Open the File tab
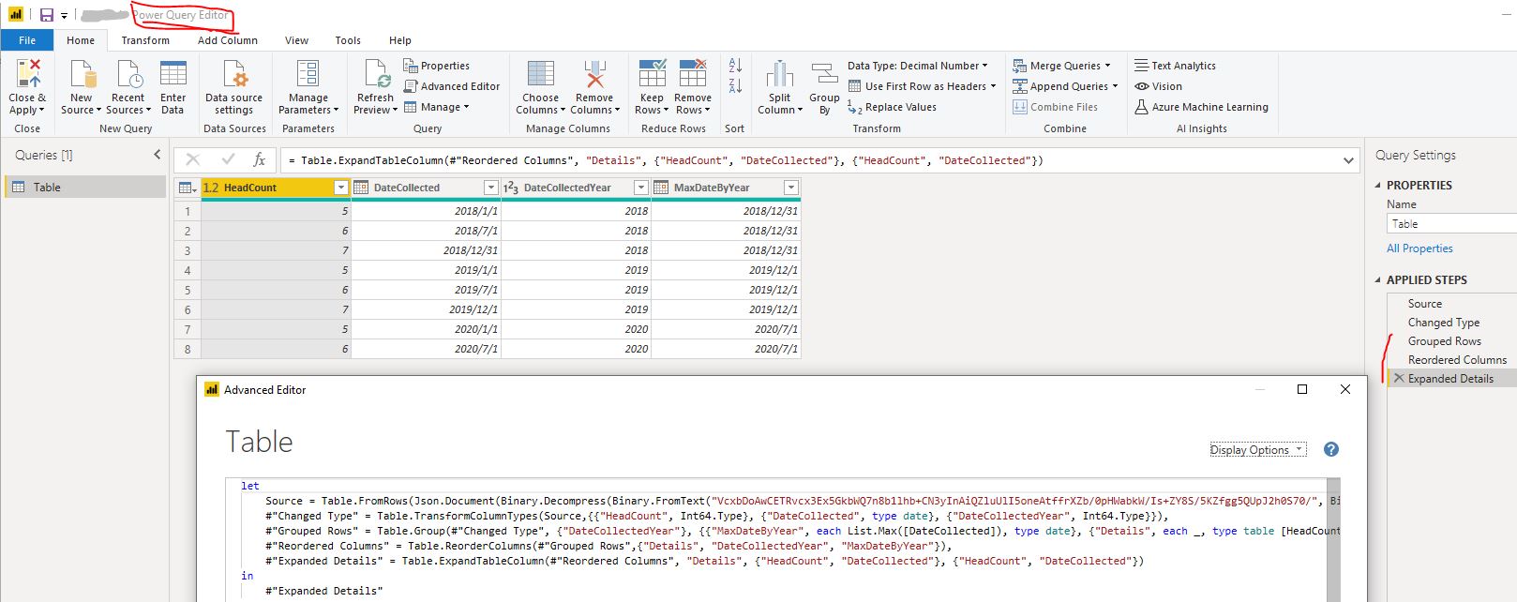This screenshot has height=602, width=1517. [27, 40]
